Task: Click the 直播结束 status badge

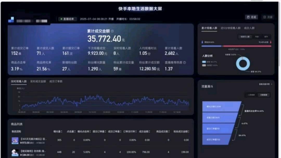Action: point(67,19)
